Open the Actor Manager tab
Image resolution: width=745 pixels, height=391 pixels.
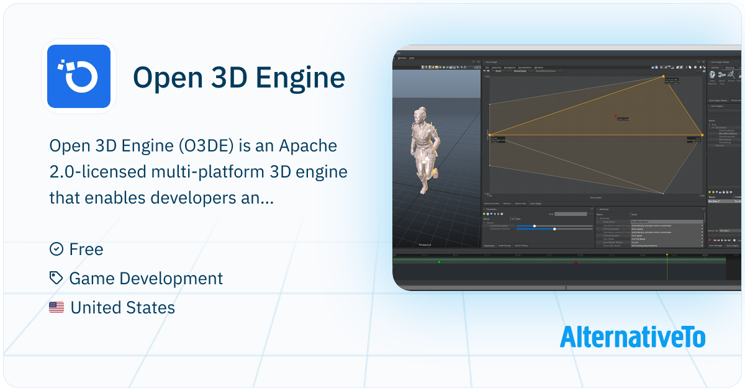point(716,246)
